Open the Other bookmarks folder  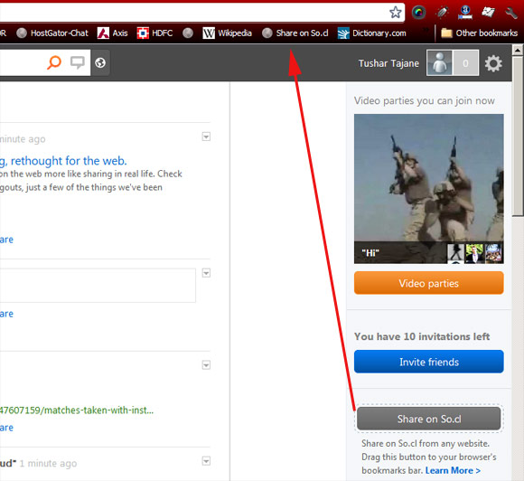479,33
